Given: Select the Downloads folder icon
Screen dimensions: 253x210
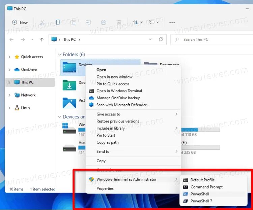Looking at the screenshot, I should click(x=69, y=85).
